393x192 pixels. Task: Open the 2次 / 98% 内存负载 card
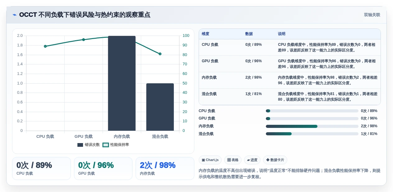pos(165,168)
